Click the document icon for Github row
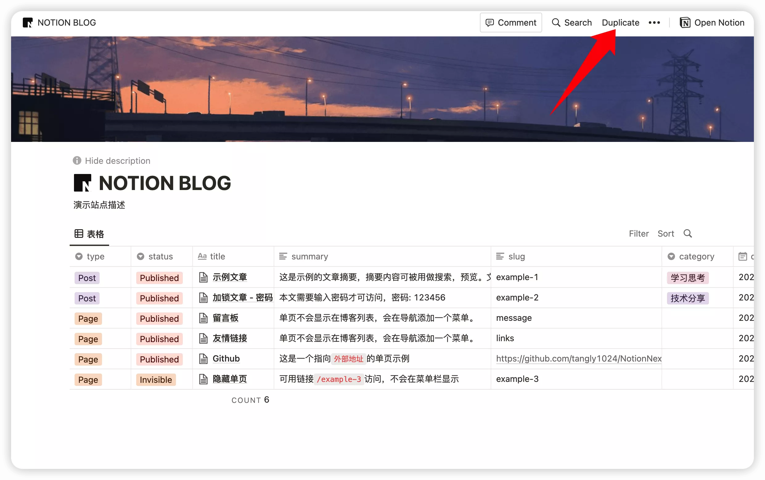Viewport: 765px width, 480px height. (x=203, y=359)
